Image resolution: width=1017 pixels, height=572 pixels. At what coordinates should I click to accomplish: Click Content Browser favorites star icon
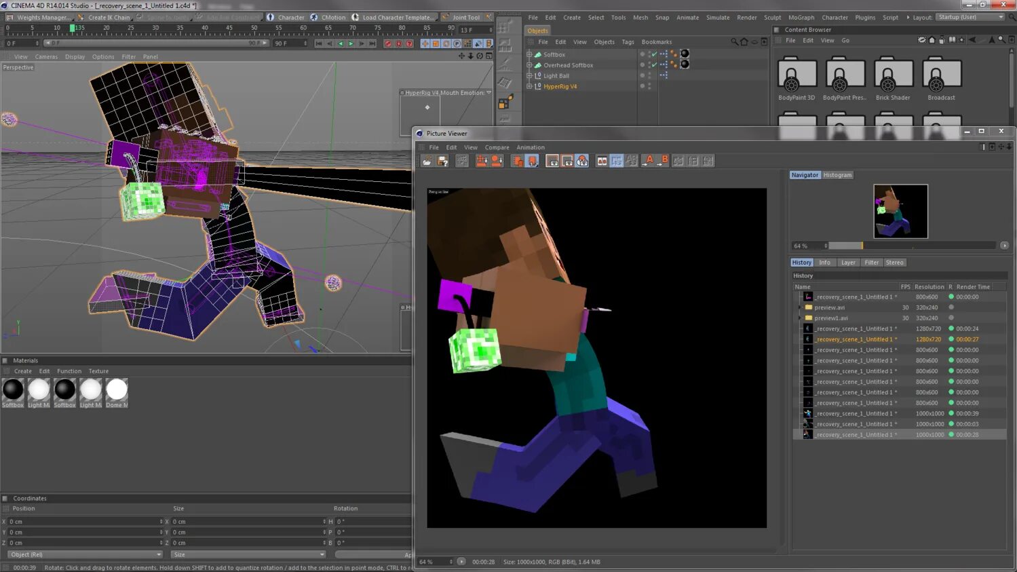pos(961,40)
